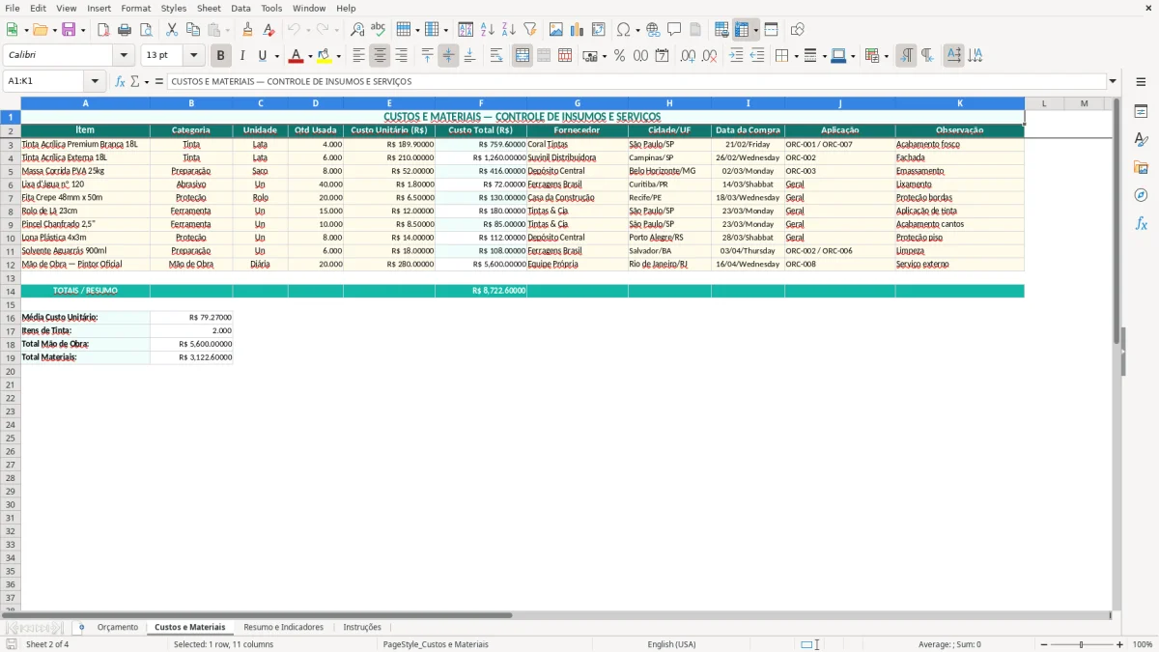
Task: Click the status bar zoom slider
Action: (x=1082, y=644)
